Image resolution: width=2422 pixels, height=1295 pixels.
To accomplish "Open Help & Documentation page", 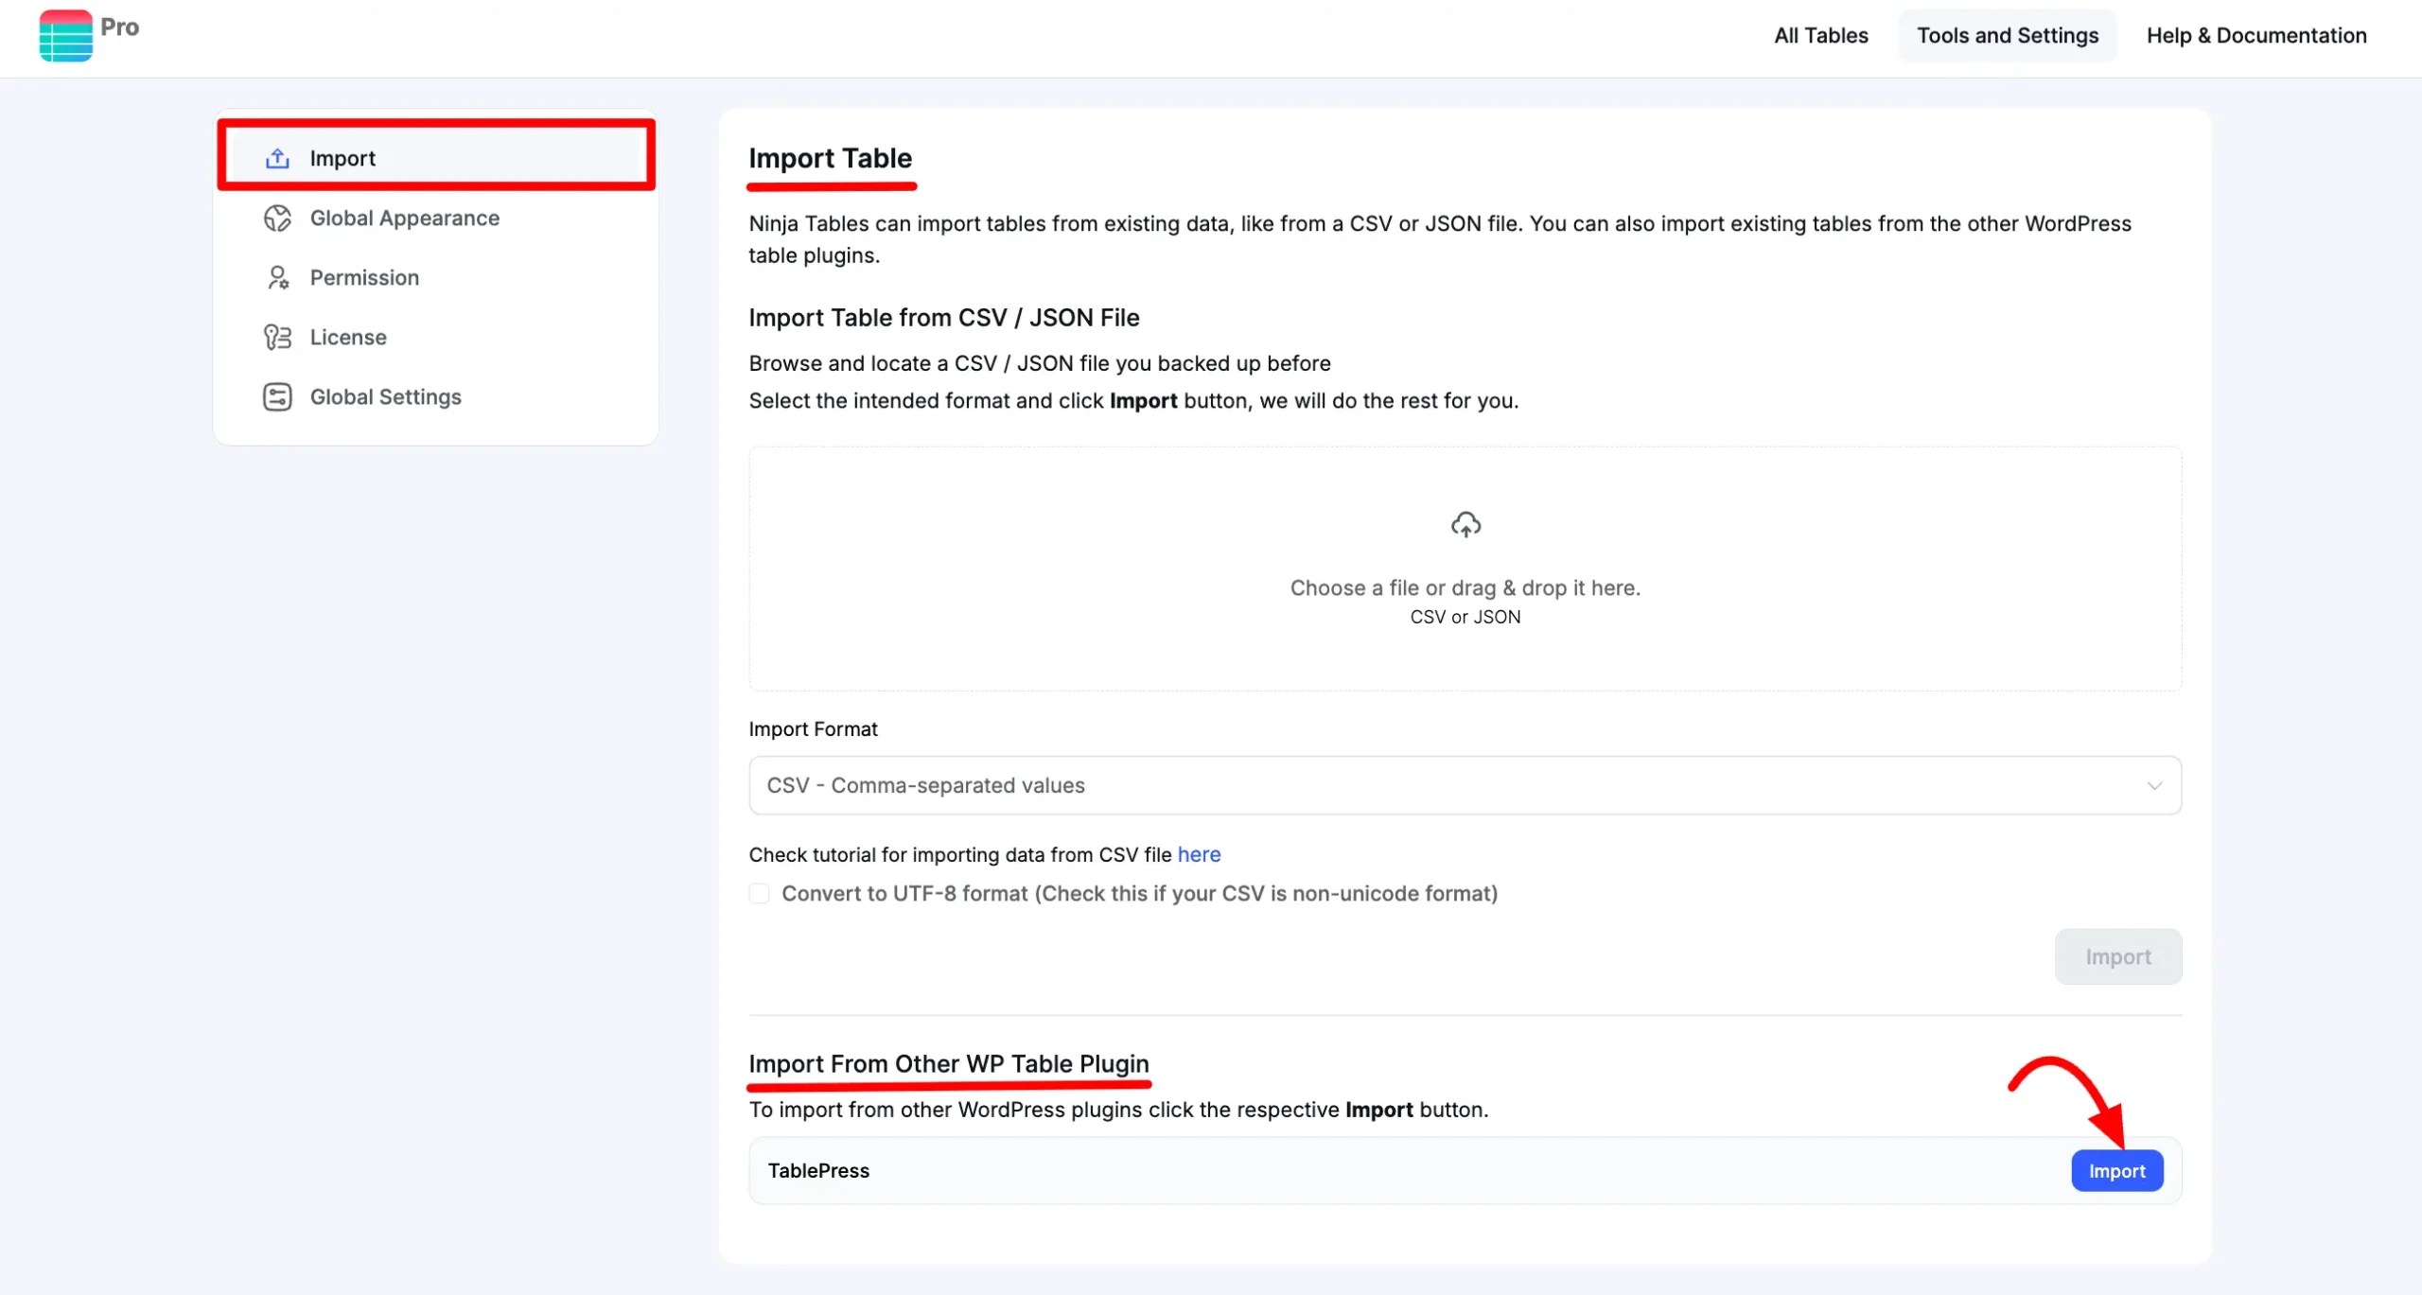I will [2255, 36].
